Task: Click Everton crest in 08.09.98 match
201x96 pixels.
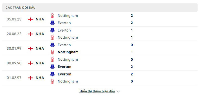Action: (x=52, y=67)
